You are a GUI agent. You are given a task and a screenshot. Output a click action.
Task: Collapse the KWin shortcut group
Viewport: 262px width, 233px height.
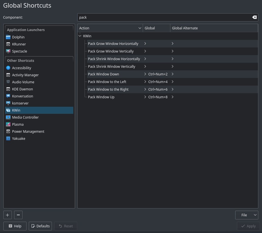80,36
